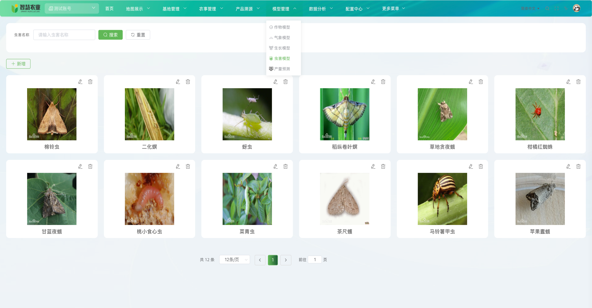Click the edit icon on 稻纵卷叶螟 card
The image size is (592, 308).
click(373, 82)
